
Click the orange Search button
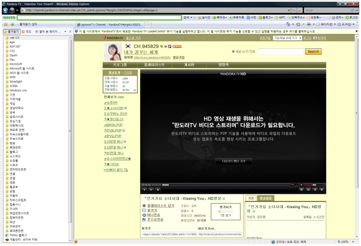[x=313, y=52]
